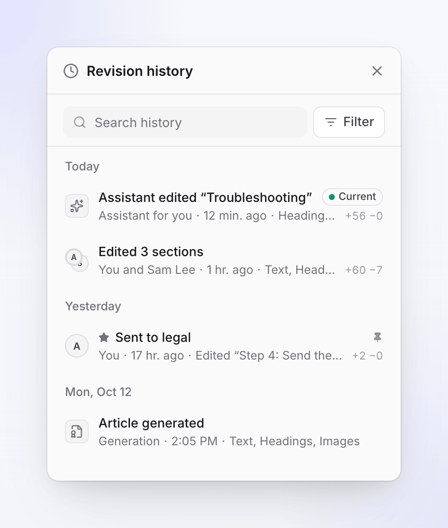Image resolution: width=448 pixels, height=528 pixels.
Task: Click the Current status badge
Action: [x=352, y=197]
